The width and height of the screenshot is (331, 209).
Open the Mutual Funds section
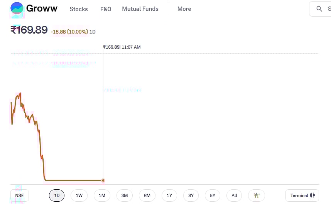(140, 9)
